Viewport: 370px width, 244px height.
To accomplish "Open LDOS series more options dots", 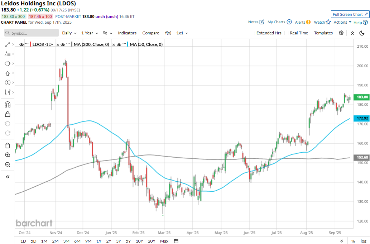I will [x=27, y=44].
